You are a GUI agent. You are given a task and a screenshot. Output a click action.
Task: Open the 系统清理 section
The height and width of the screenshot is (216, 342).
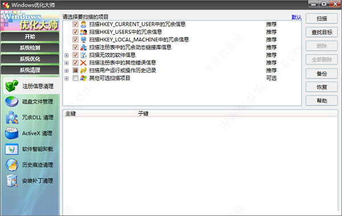coord(30,70)
